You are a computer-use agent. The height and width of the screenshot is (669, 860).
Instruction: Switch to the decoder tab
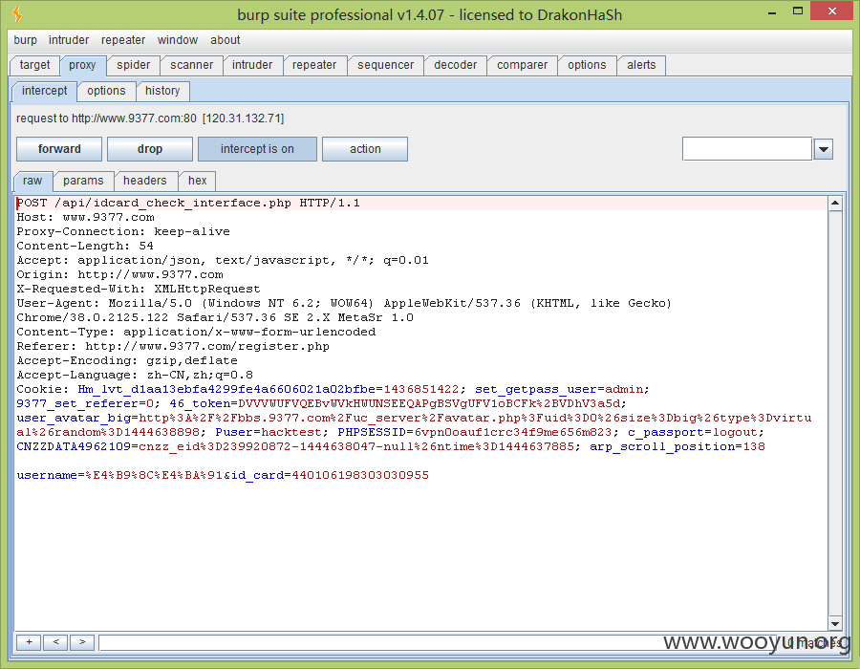pyautogui.click(x=455, y=65)
